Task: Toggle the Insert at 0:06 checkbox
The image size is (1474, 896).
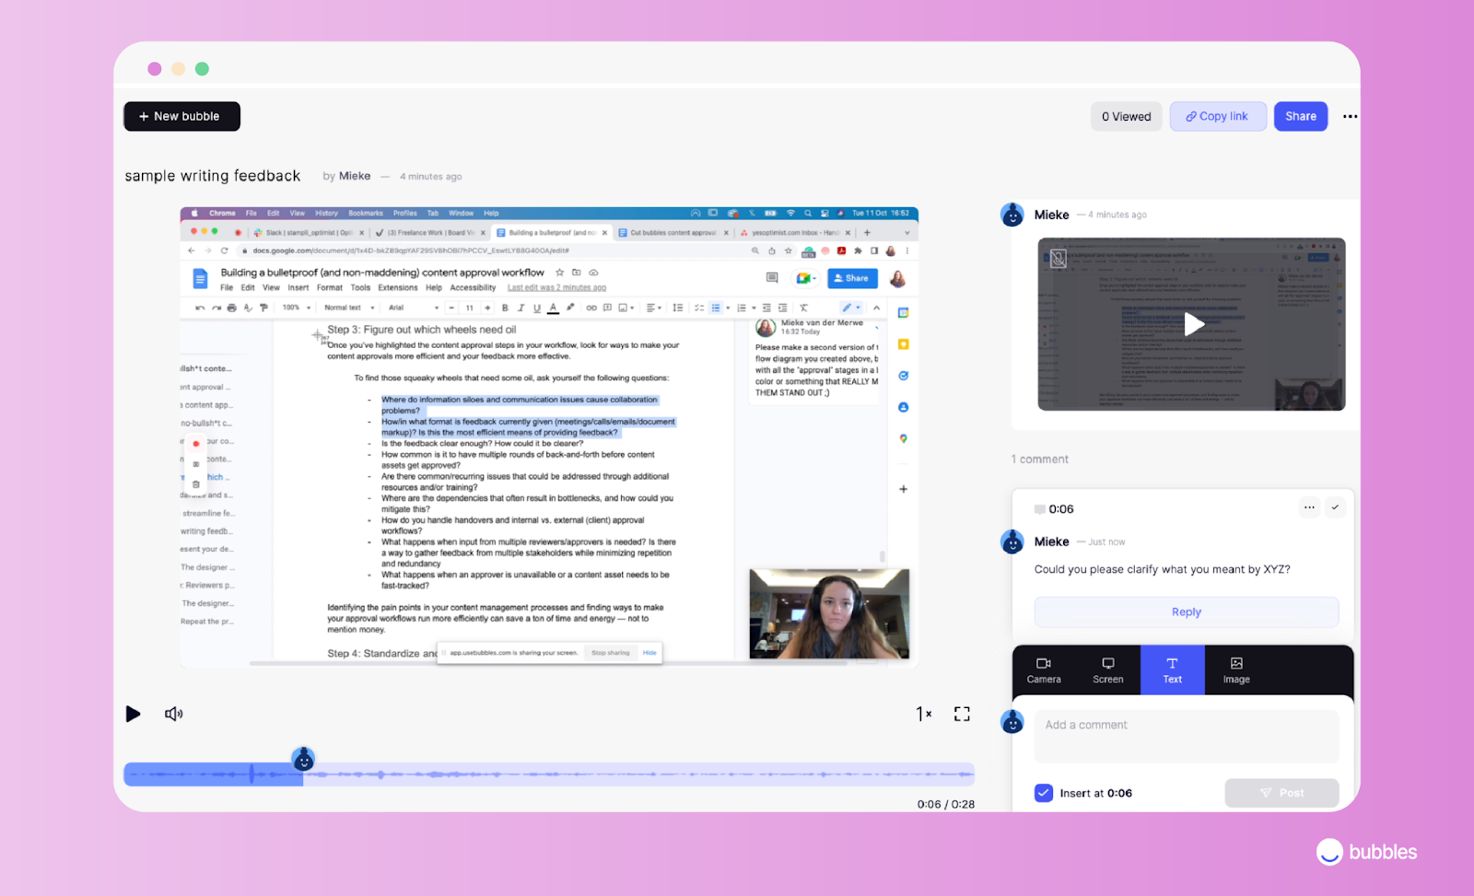Action: (x=1043, y=792)
